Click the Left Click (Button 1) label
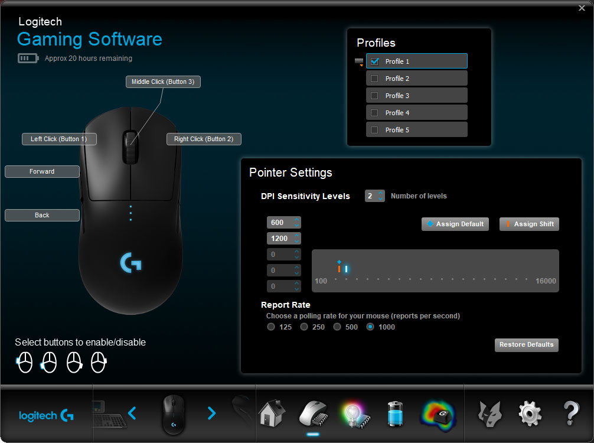 coord(59,139)
